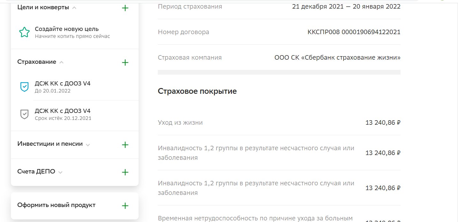Click the plus icon next to Инвестиции и пенсии
Image resolution: width=458 pixels, height=222 pixels.
pos(125,145)
